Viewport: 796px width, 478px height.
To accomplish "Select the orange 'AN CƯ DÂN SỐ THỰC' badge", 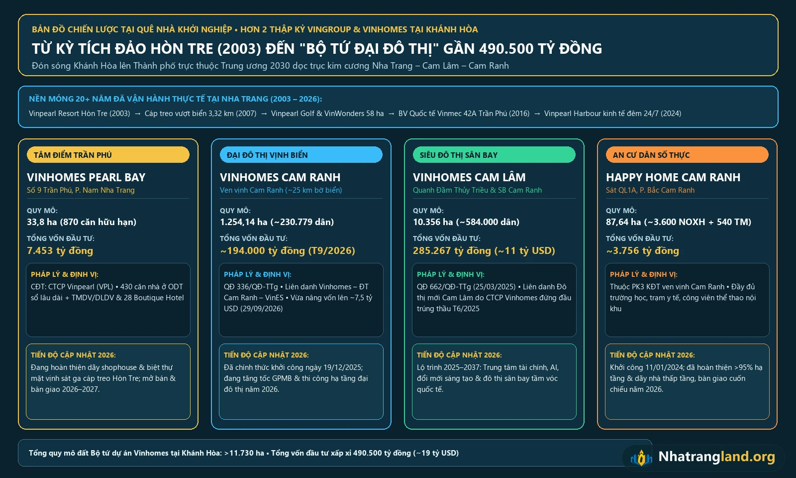I will click(x=687, y=155).
